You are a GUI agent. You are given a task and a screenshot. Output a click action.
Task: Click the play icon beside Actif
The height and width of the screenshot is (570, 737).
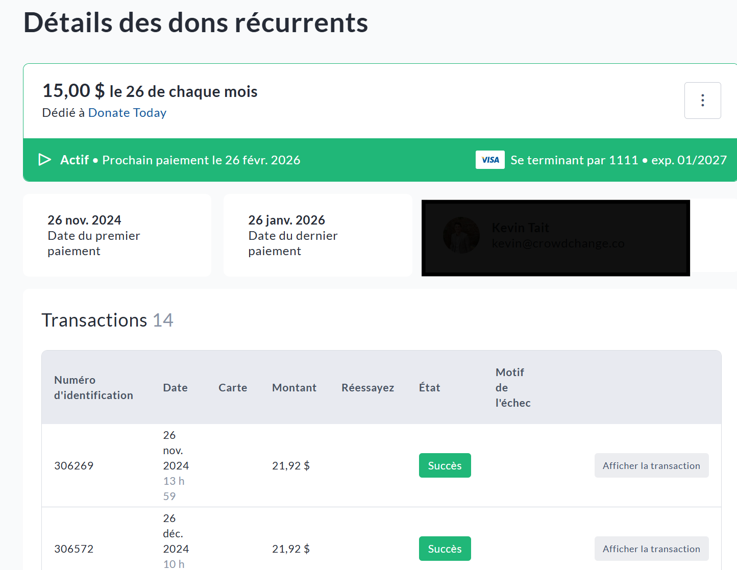coord(45,160)
